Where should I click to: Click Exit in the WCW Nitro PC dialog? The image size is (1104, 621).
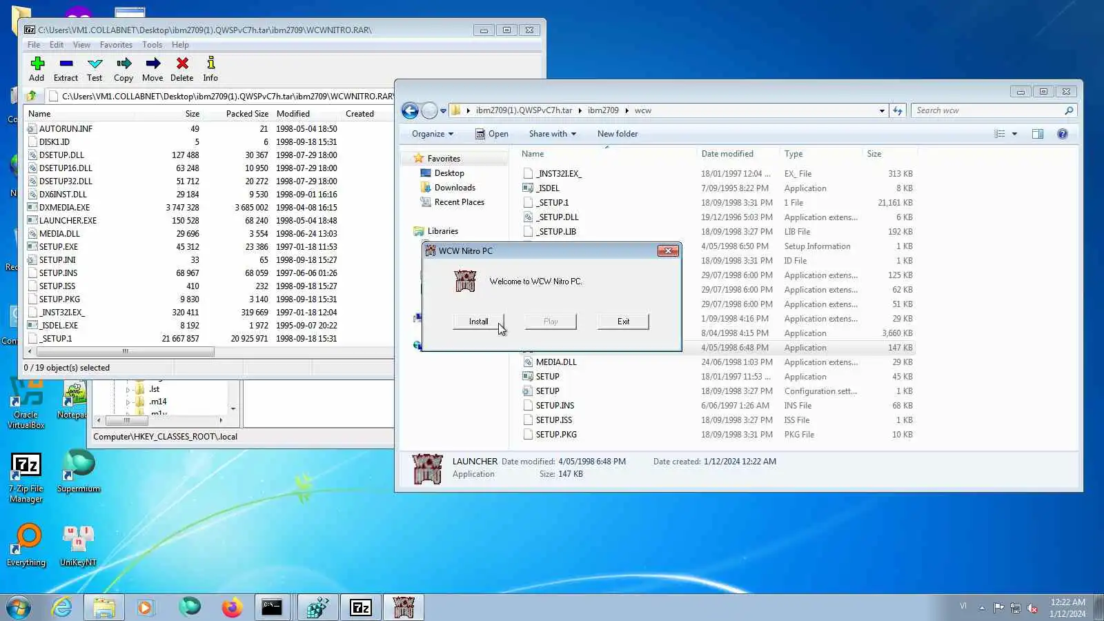(x=623, y=322)
